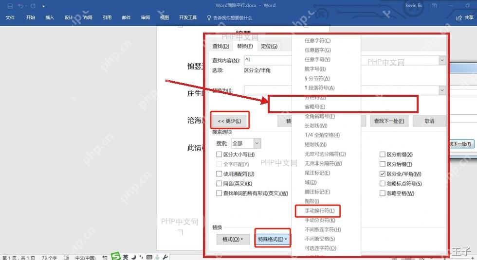Open ribbon display options icon
Viewport: 477px width, 260px height.
pyautogui.click(x=434, y=5)
